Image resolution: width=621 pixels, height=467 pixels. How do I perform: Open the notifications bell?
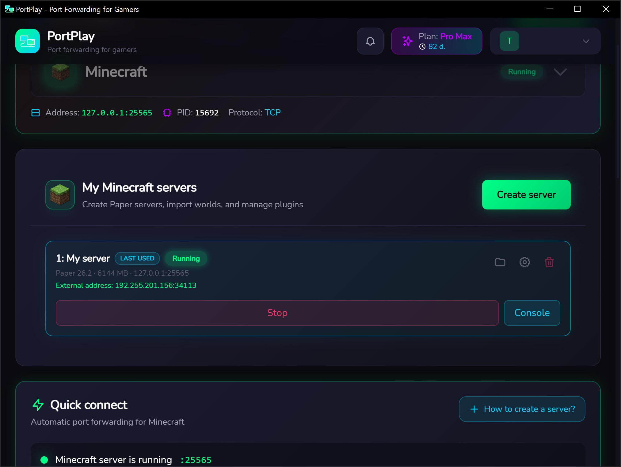[x=370, y=41]
